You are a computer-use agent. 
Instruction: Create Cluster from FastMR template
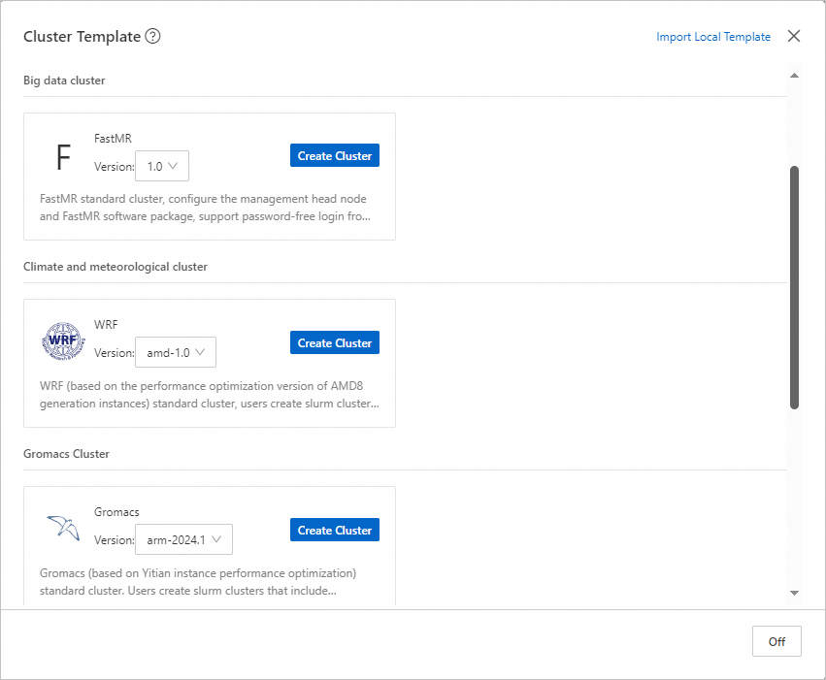tap(335, 156)
